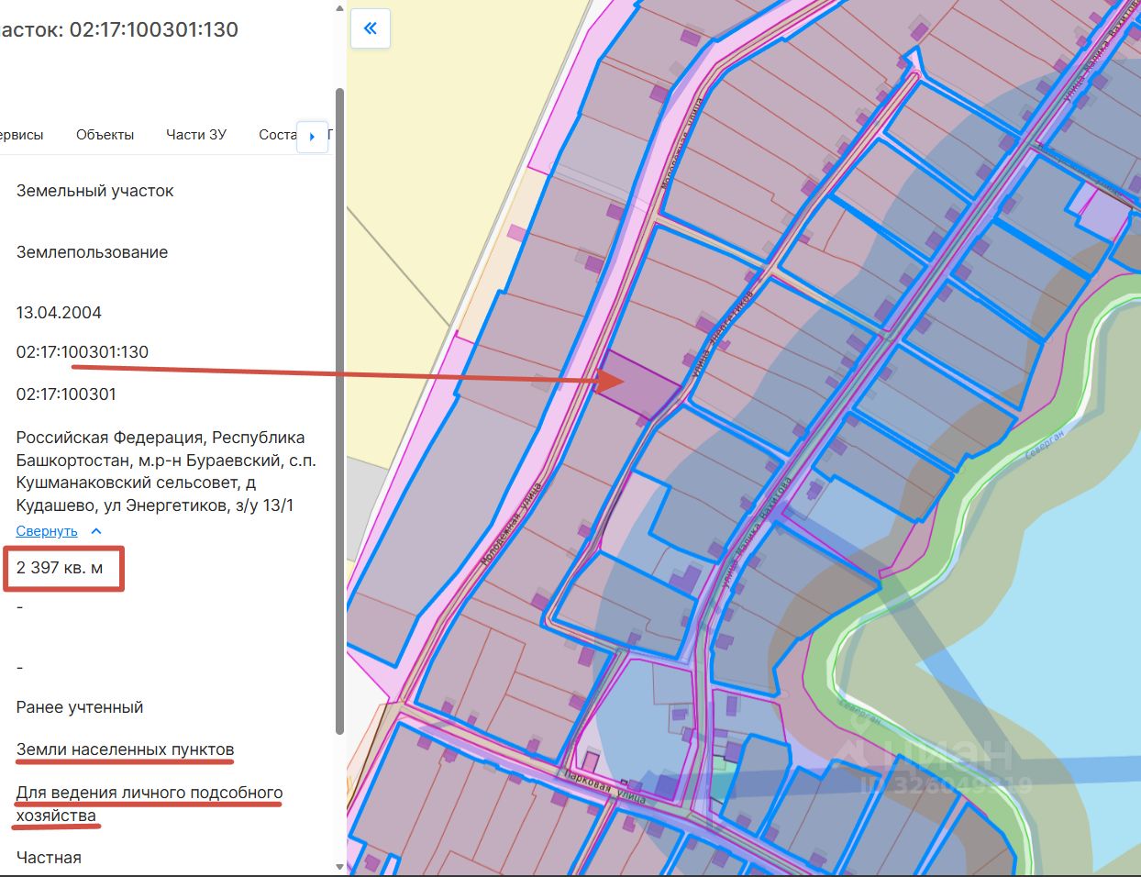Click the info panel's vertical scrollbar thumb
This screenshot has width=1141, height=877.
tap(340, 413)
